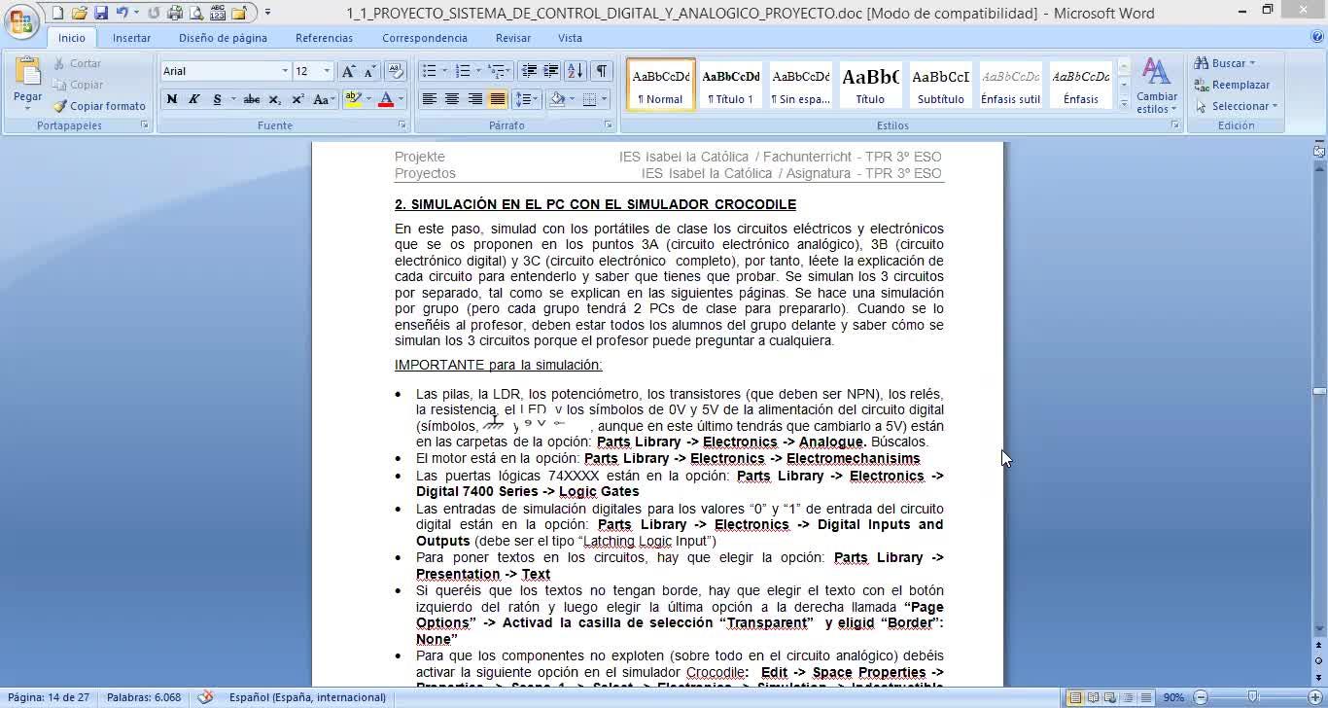Apply red font color

tap(386, 99)
